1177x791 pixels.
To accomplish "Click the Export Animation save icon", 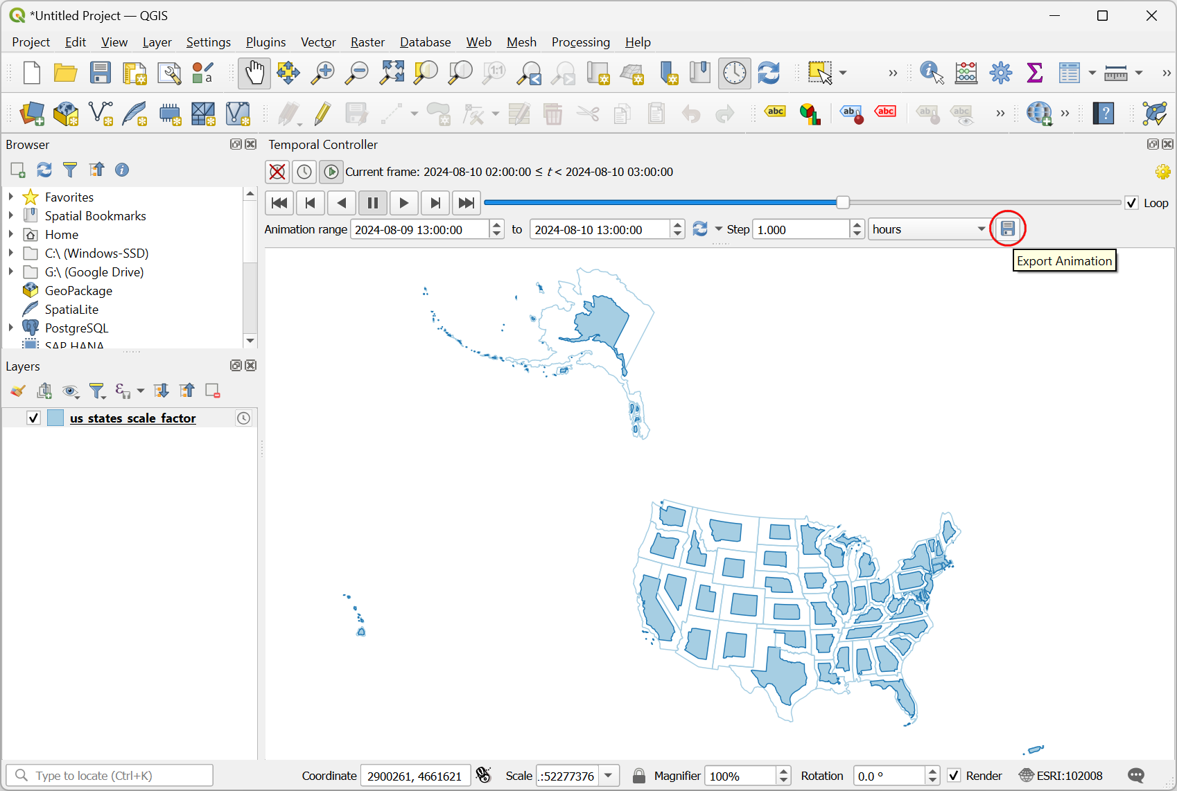I will pyautogui.click(x=1007, y=229).
